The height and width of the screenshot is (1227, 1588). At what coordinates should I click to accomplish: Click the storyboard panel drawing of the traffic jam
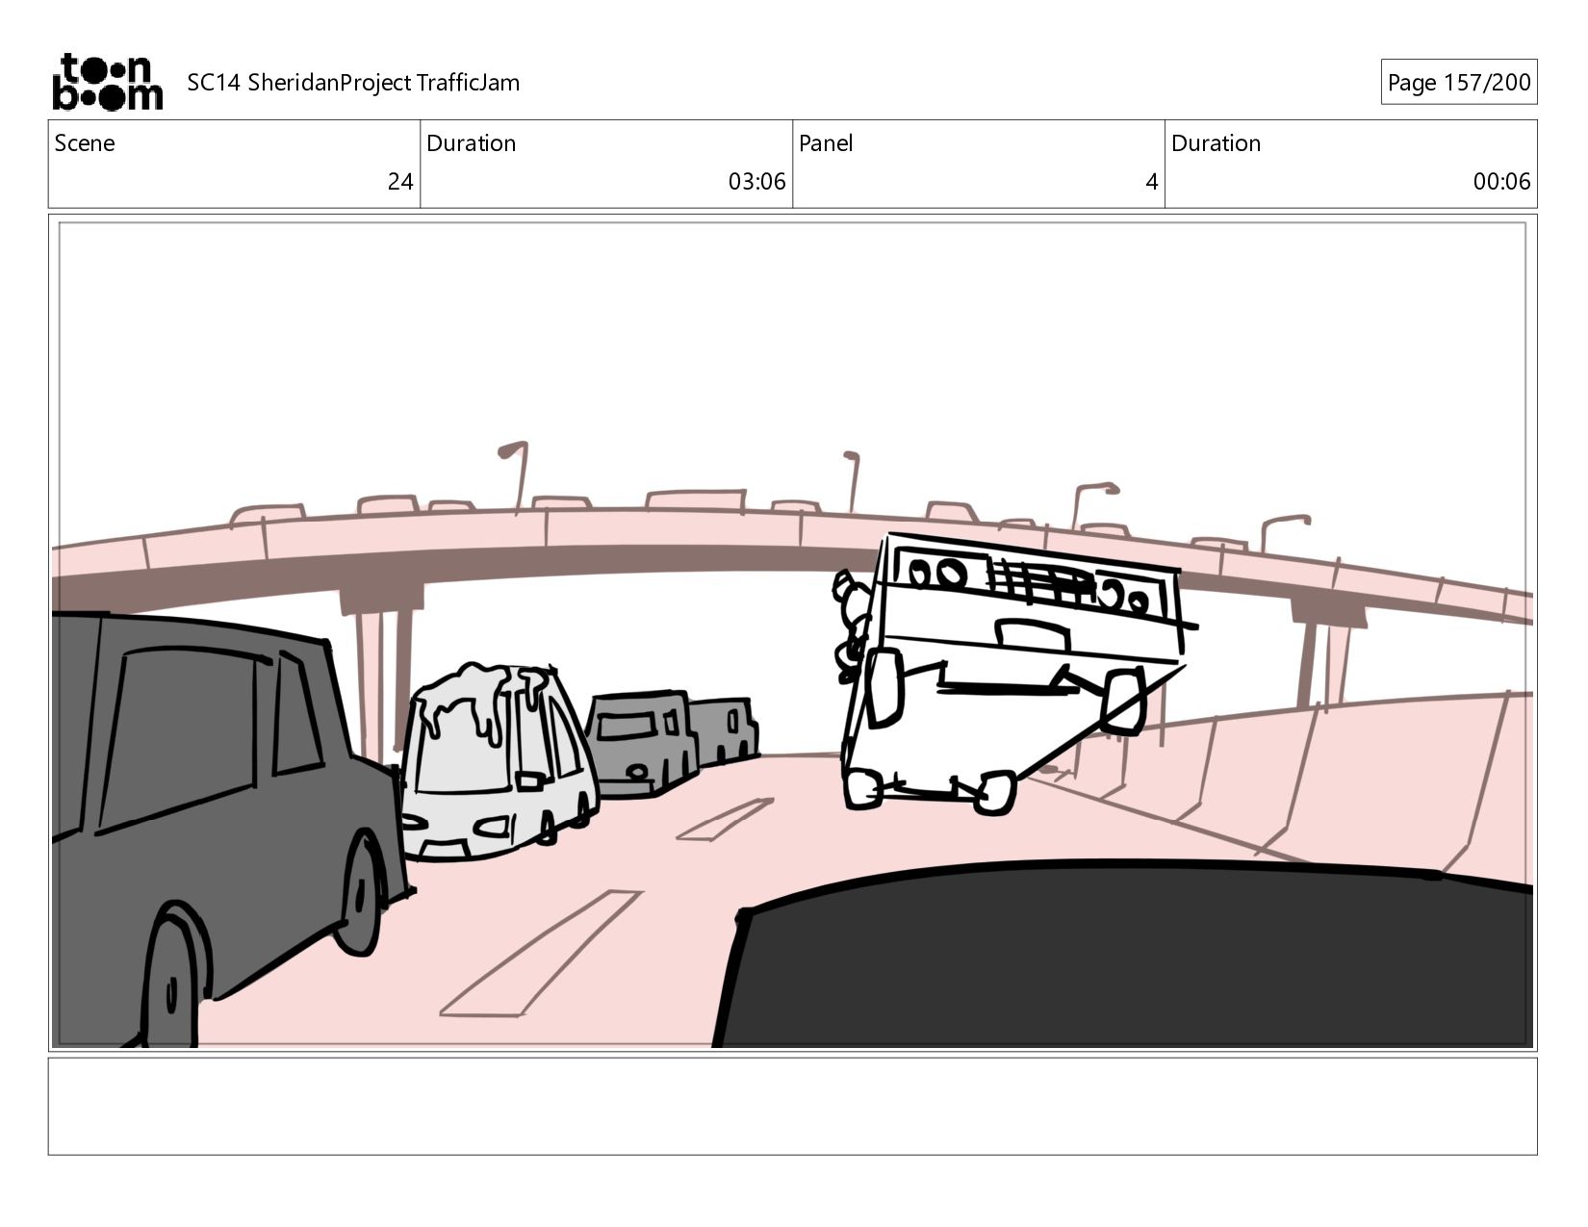click(792, 633)
